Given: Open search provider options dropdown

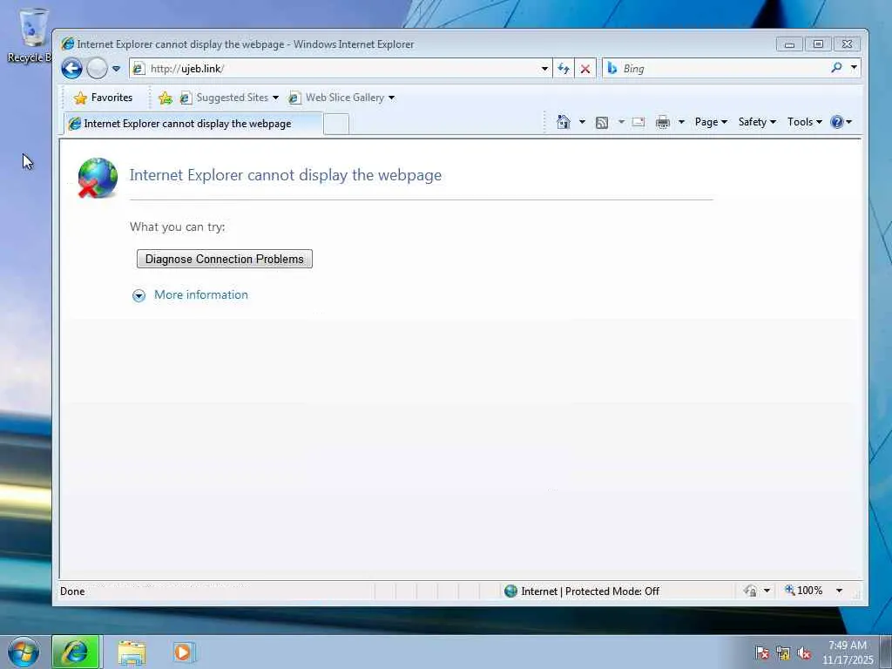Looking at the screenshot, I should [x=854, y=68].
